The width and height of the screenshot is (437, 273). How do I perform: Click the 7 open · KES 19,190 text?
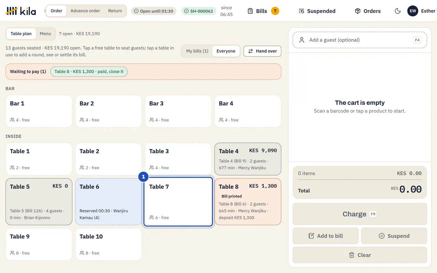click(79, 34)
